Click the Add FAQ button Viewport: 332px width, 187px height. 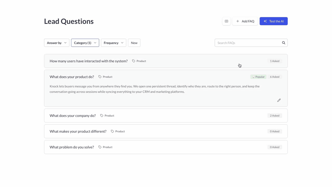(245, 21)
